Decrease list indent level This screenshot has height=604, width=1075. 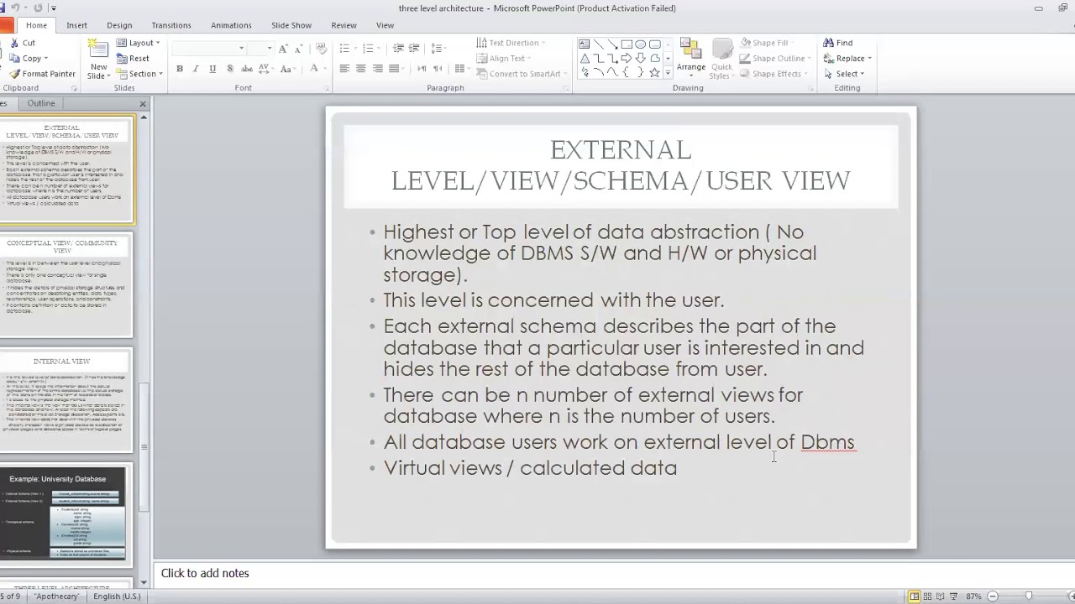(398, 49)
